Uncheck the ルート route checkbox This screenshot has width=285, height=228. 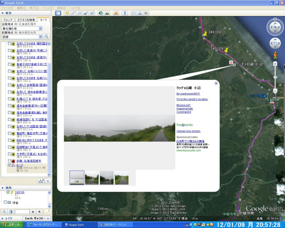(x=9, y=165)
